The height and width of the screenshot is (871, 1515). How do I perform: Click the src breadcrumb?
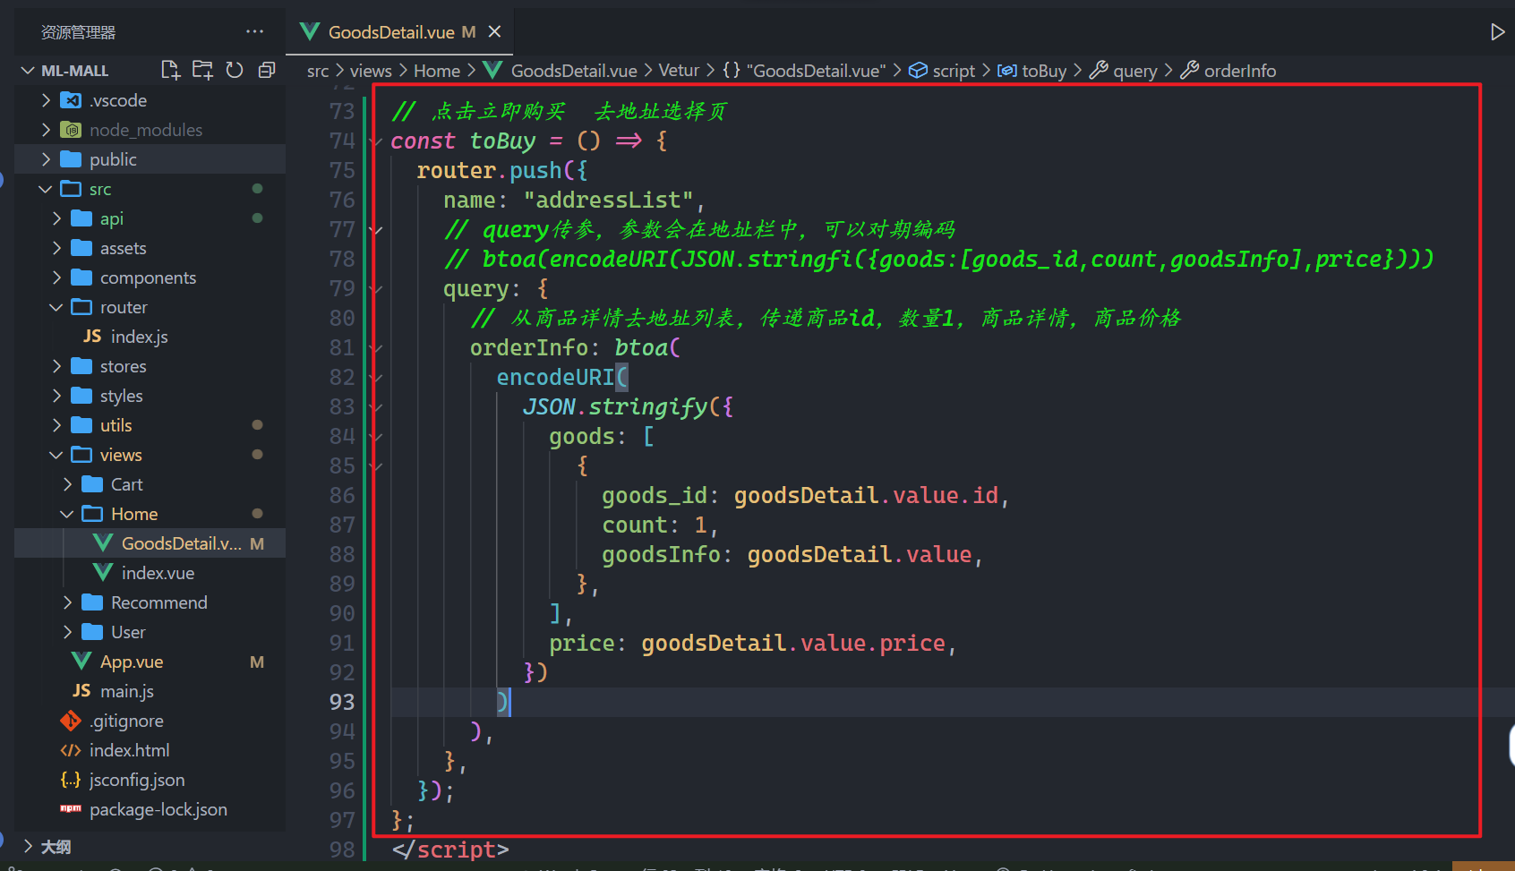pyautogui.click(x=318, y=71)
